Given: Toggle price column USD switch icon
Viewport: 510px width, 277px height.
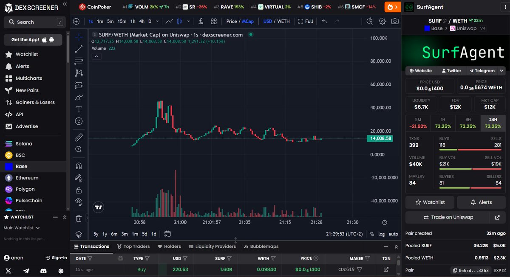Looking at the screenshot, I should pos(315,258).
